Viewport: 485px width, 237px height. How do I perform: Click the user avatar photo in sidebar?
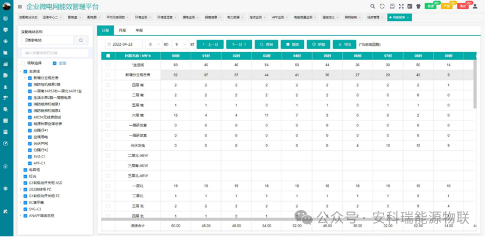point(6,6)
